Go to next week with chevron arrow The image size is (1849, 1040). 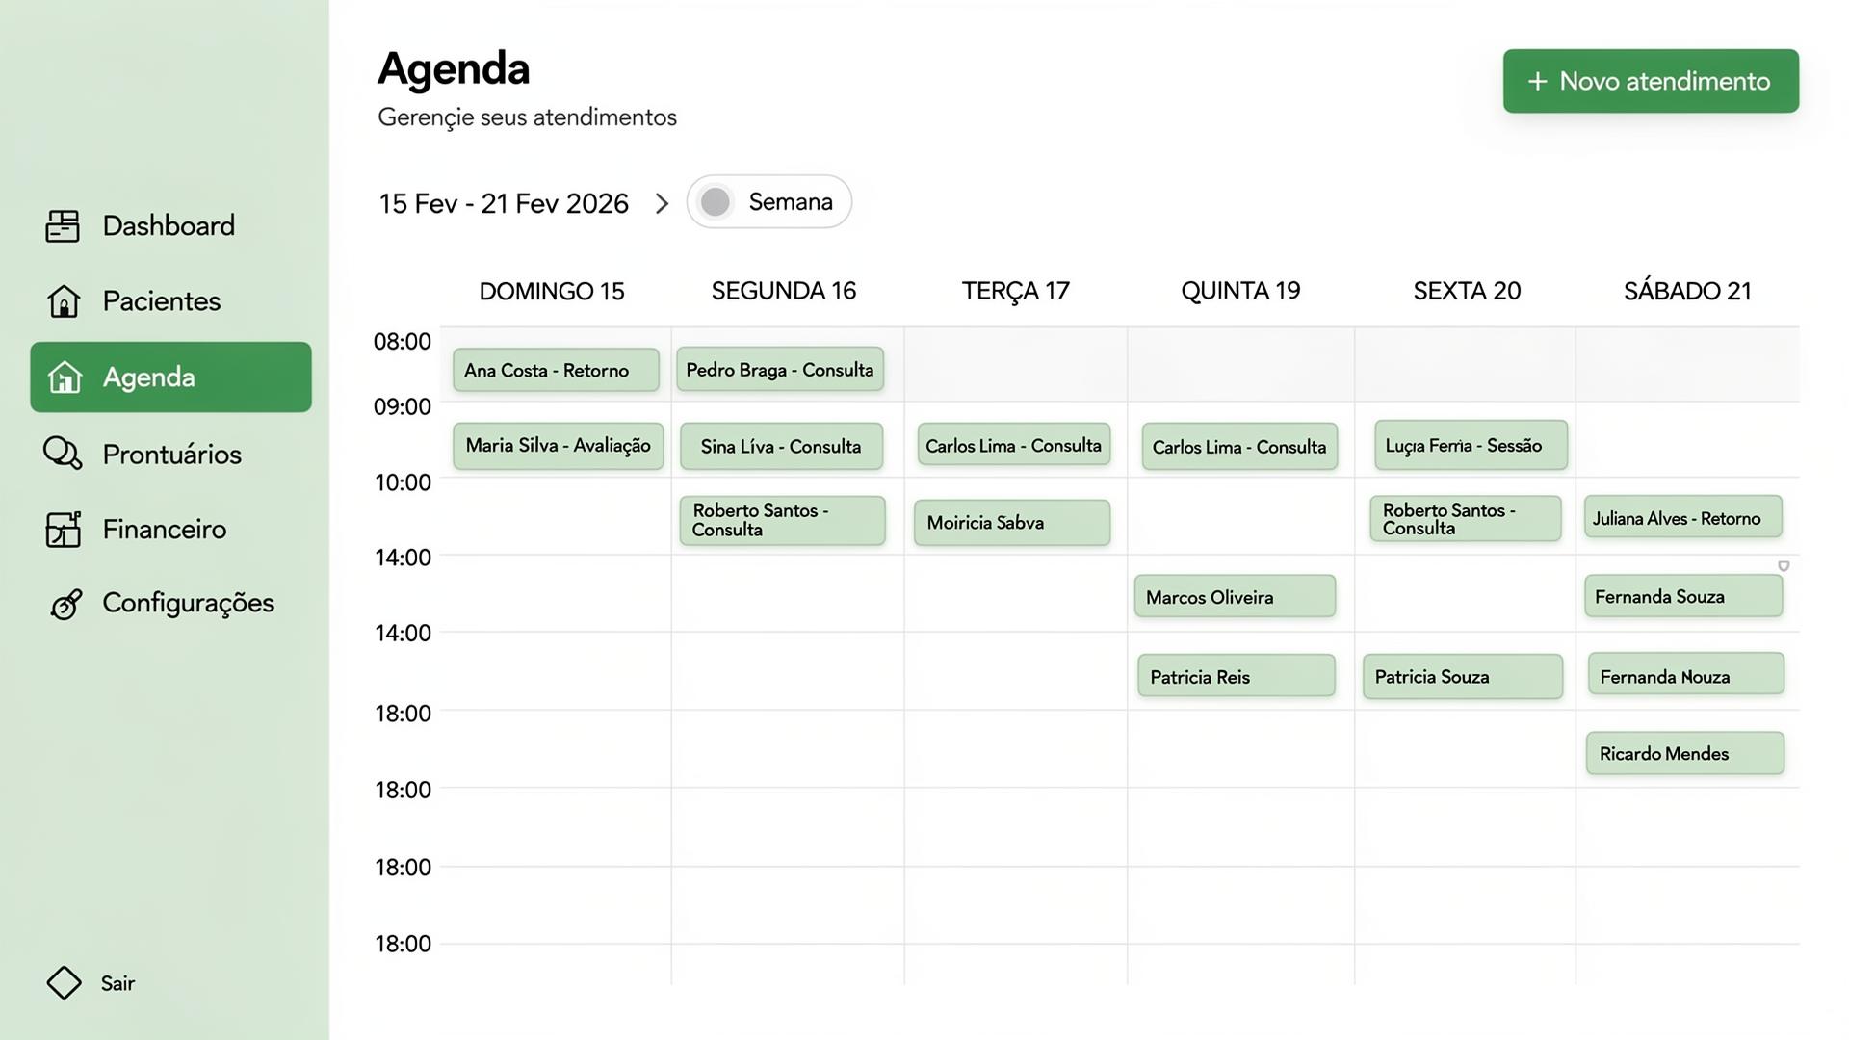tap(662, 204)
